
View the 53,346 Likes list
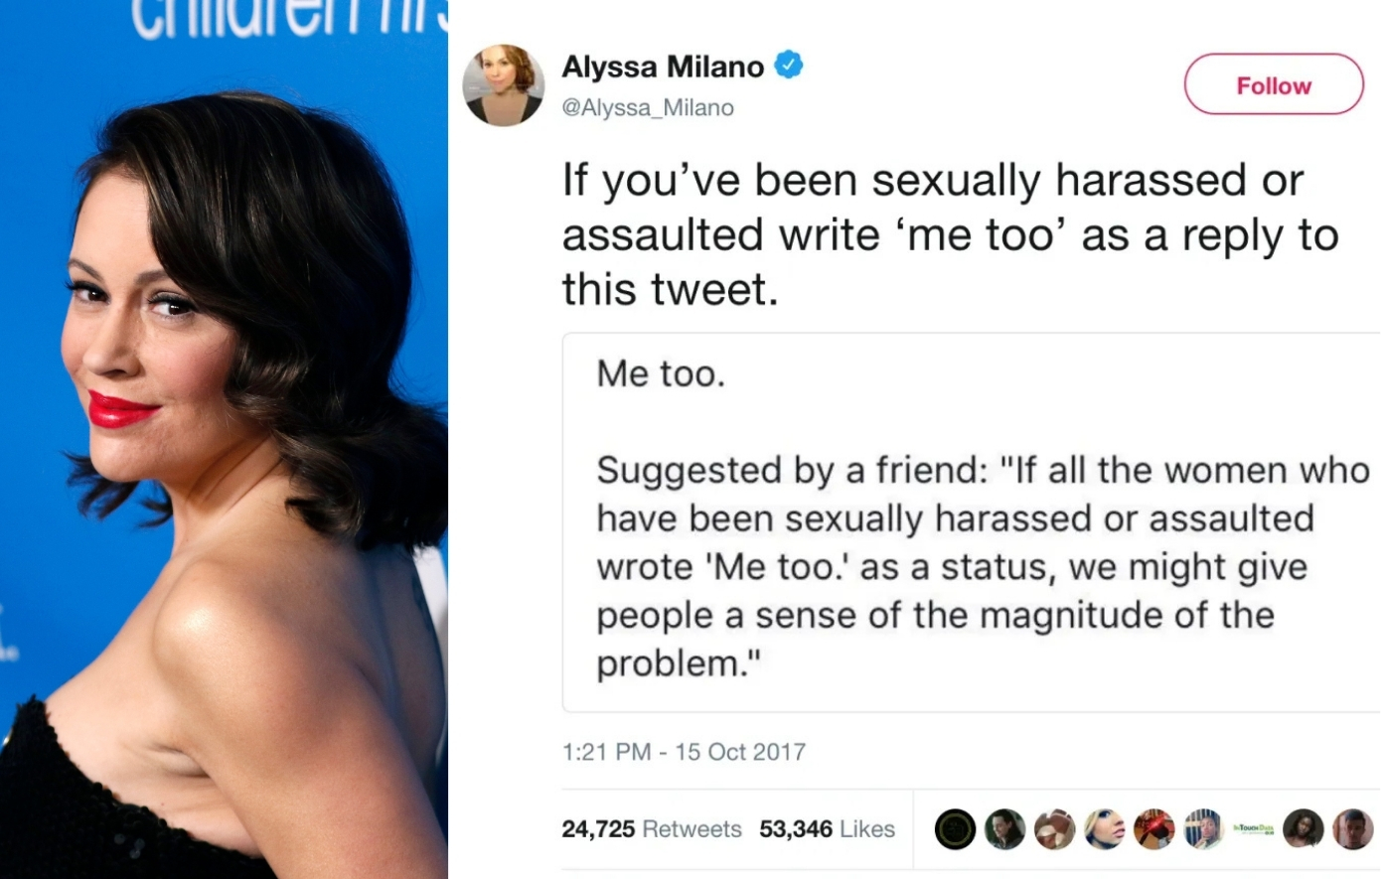(x=827, y=828)
